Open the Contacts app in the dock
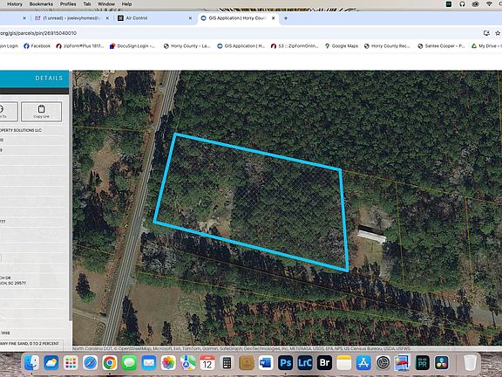This screenshot has height=377, width=502. (x=247, y=363)
